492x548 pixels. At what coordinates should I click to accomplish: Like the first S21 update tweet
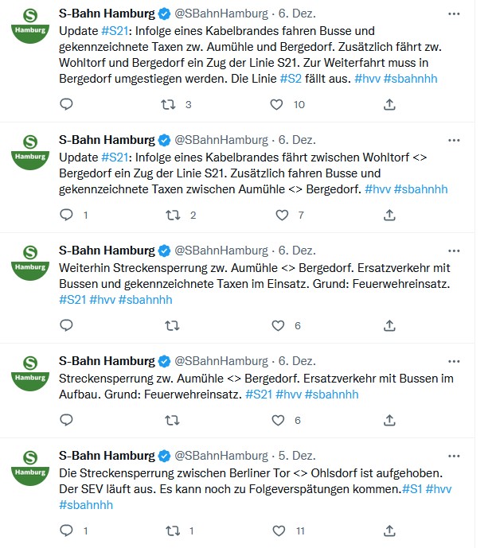click(276, 104)
